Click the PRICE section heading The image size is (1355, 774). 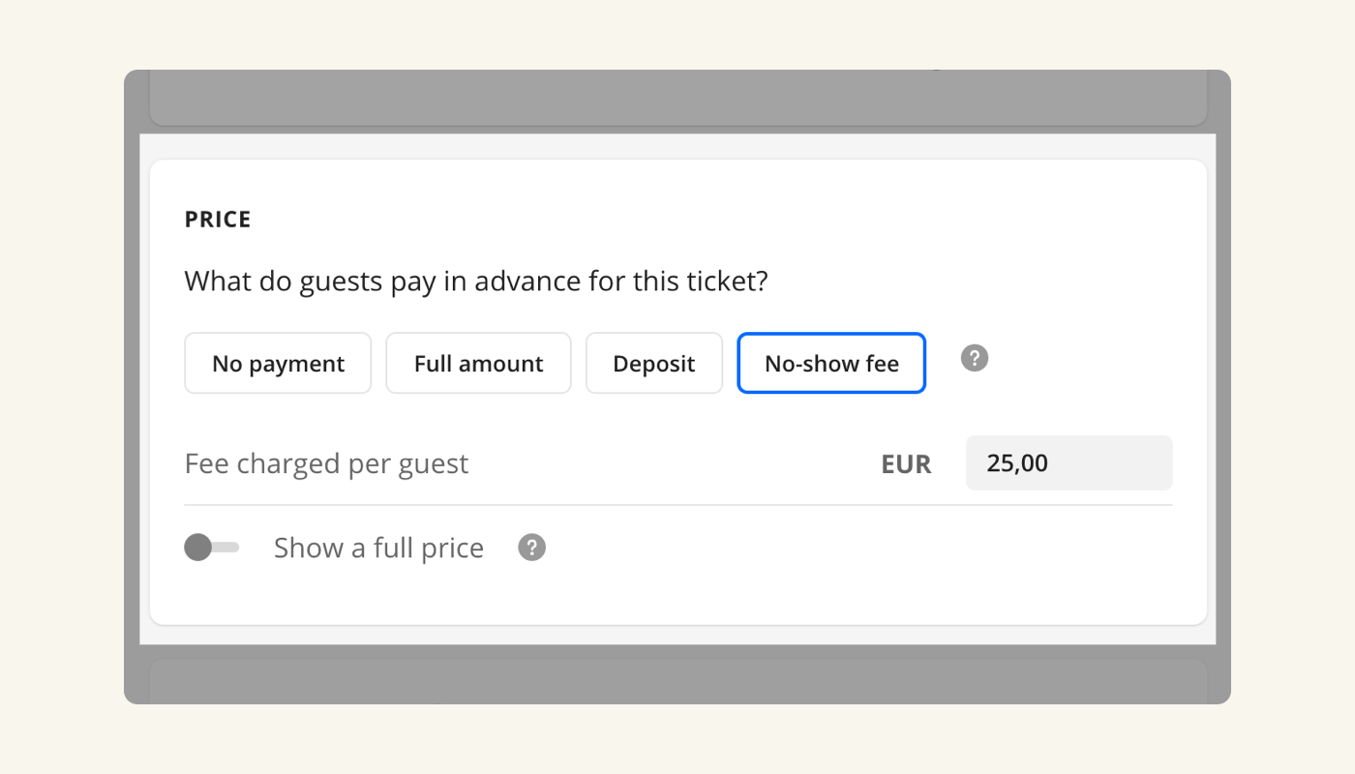(218, 220)
